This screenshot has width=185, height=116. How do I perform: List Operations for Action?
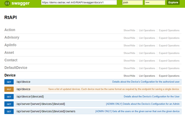pyautogui.click(x=147, y=31)
